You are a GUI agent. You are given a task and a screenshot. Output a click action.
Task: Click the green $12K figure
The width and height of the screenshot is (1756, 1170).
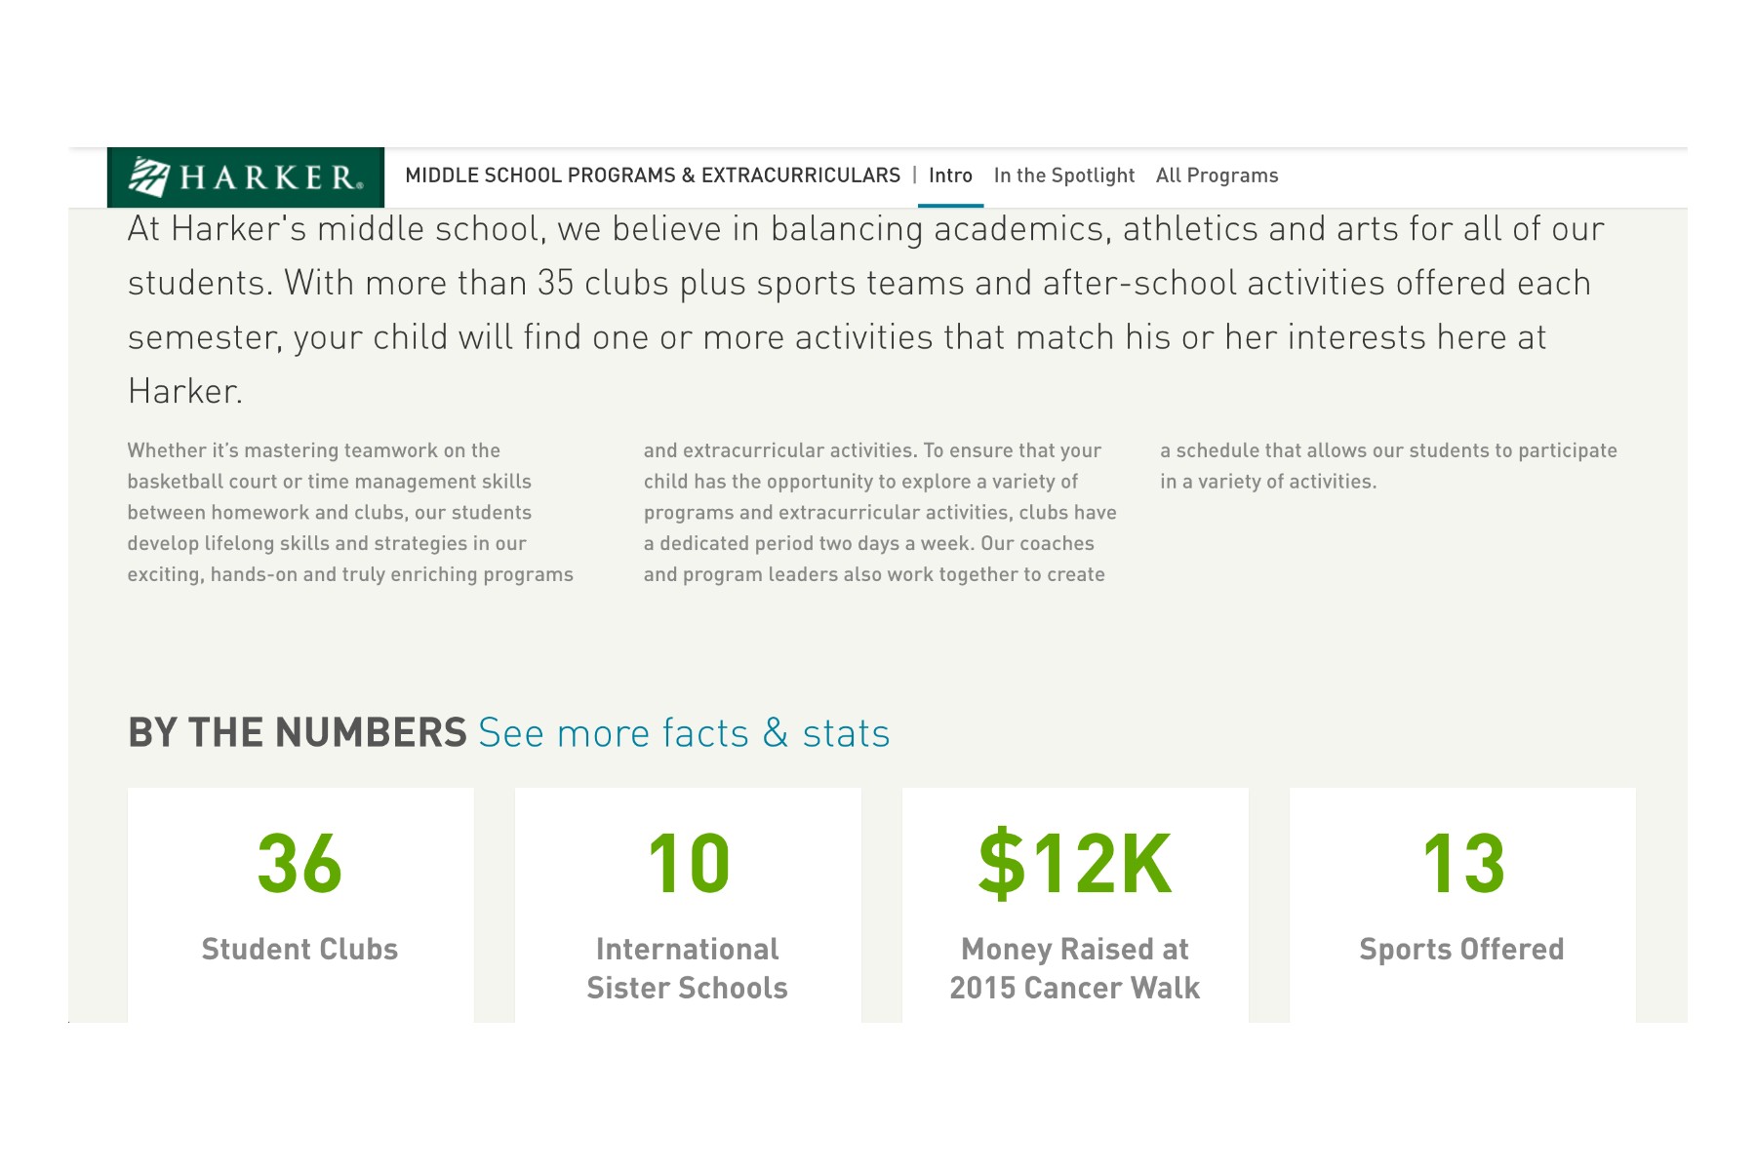1075,864
